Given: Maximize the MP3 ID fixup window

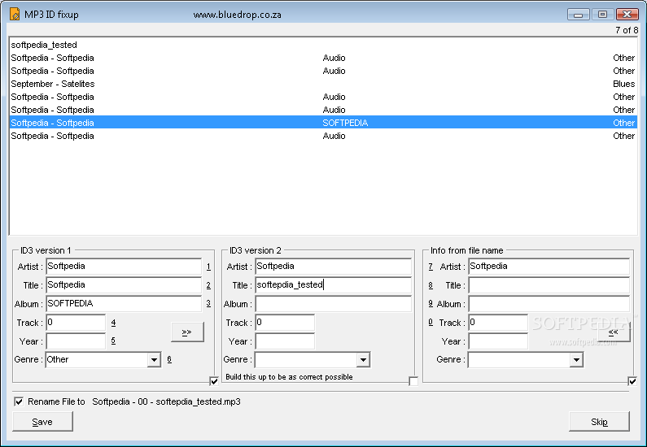Looking at the screenshot, I should [602, 15].
